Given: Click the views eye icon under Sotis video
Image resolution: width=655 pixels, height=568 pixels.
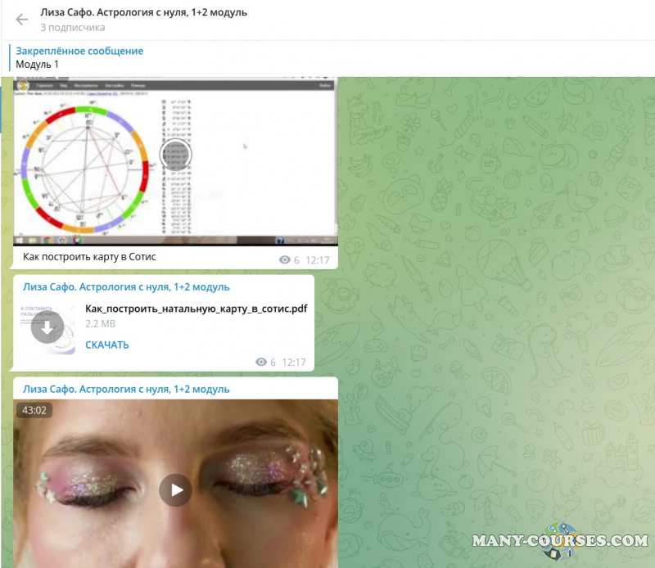Looking at the screenshot, I should (x=285, y=260).
